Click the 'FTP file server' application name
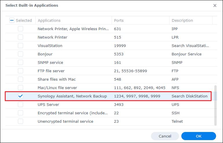This screenshot has width=223, height=143. 51,71
